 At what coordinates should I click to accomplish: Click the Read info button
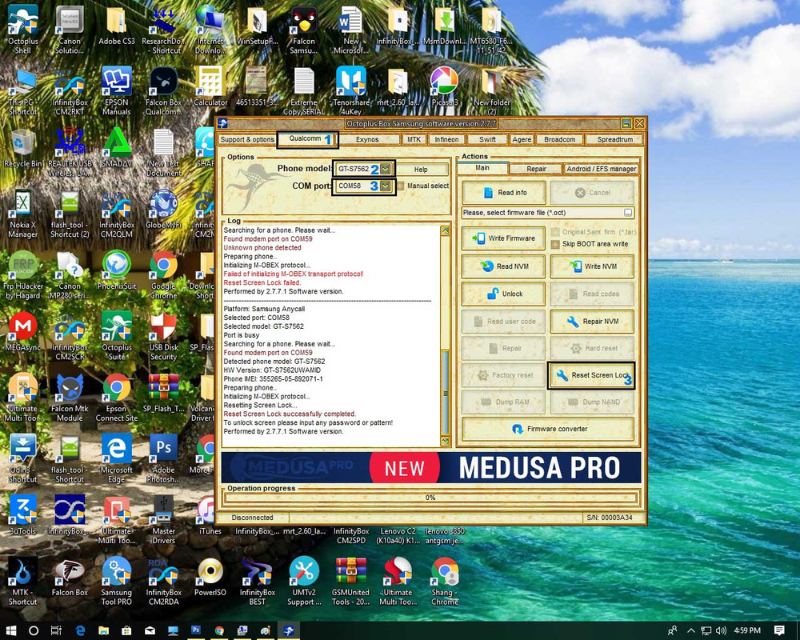click(503, 193)
